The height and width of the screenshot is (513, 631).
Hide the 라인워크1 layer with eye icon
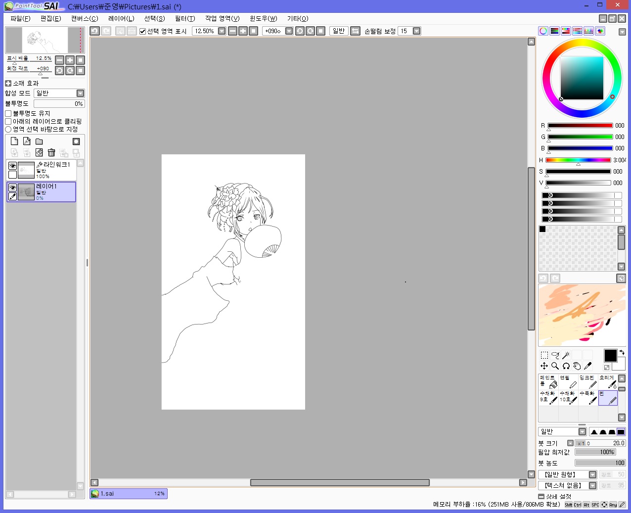click(x=12, y=166)
